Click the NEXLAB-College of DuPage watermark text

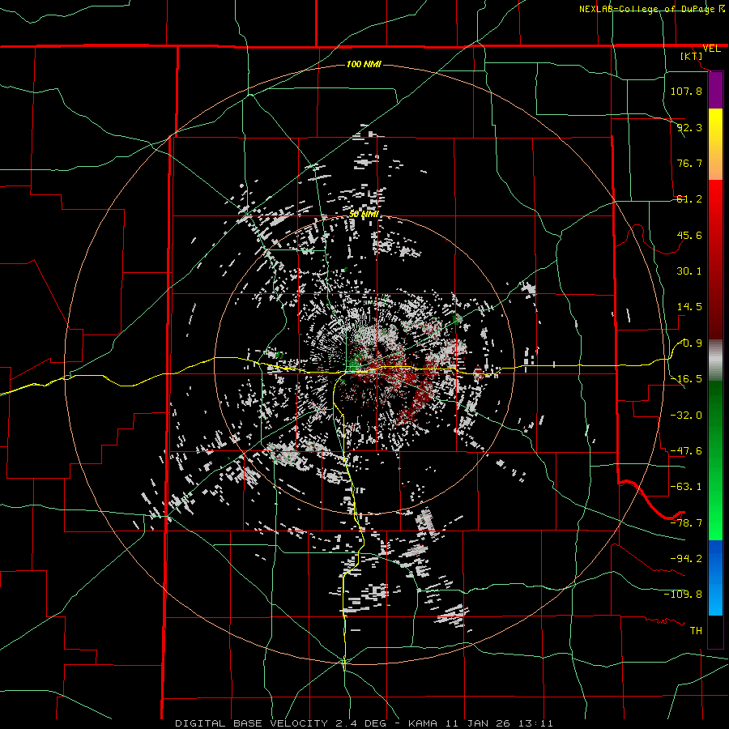coord(651,9)
